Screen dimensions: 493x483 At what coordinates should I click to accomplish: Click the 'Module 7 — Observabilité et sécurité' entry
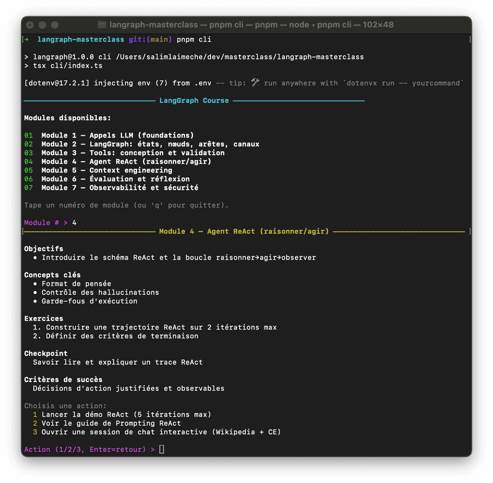(x=120, y=188)
